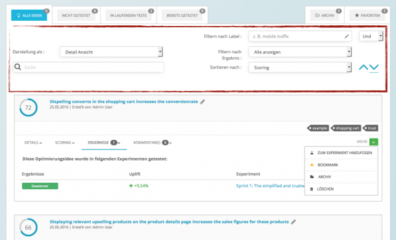The image size is (396, 240).
Task: Click the trash icon beside Löschen
Action: (x=312, y=189)
